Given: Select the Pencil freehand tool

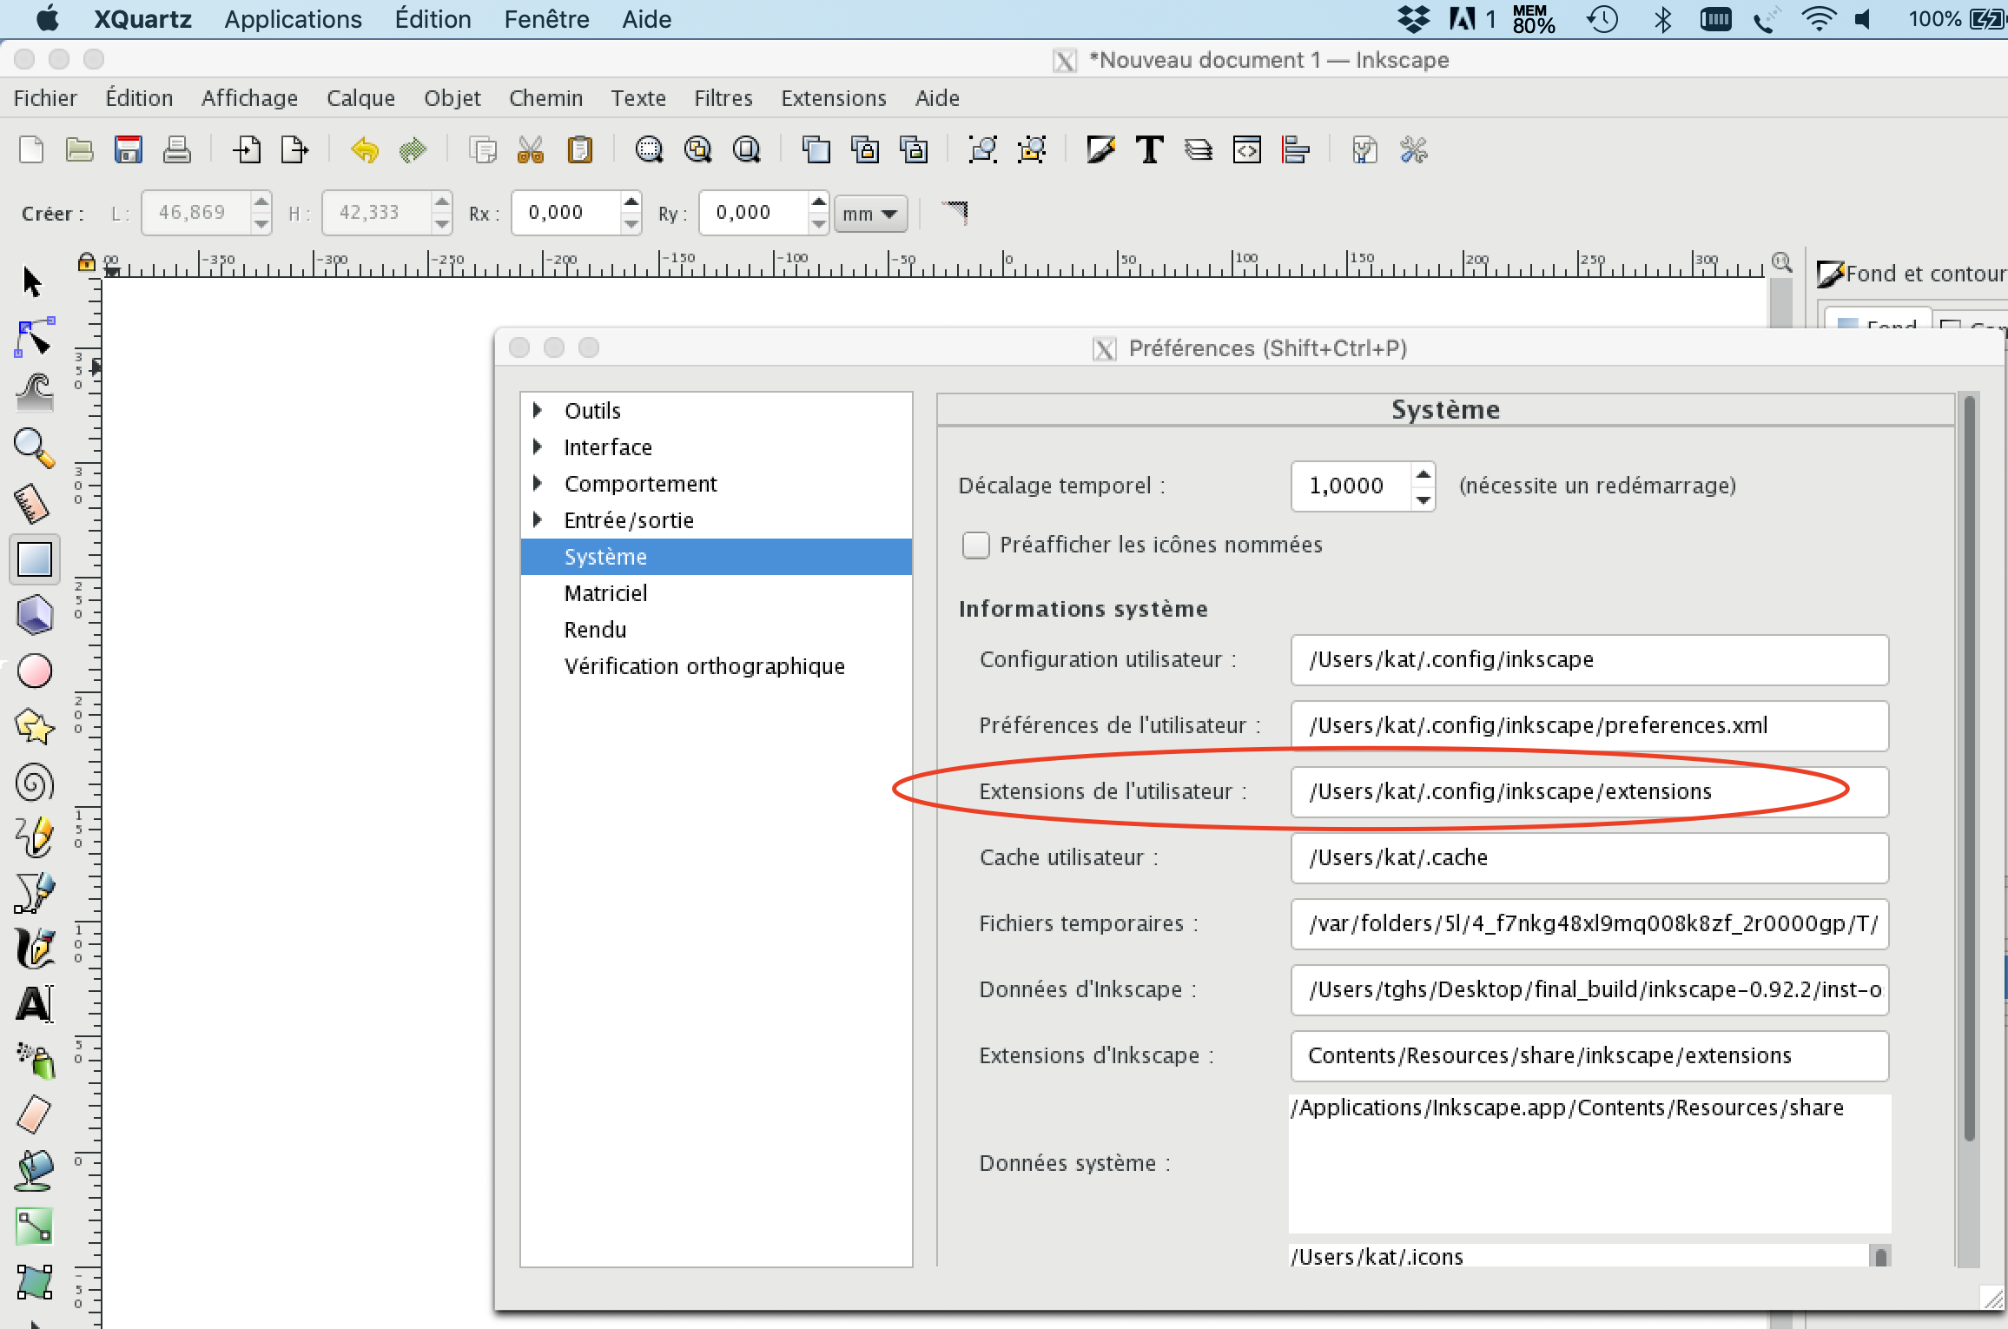Looking at the screenshot, I should [x=35, y=837].
